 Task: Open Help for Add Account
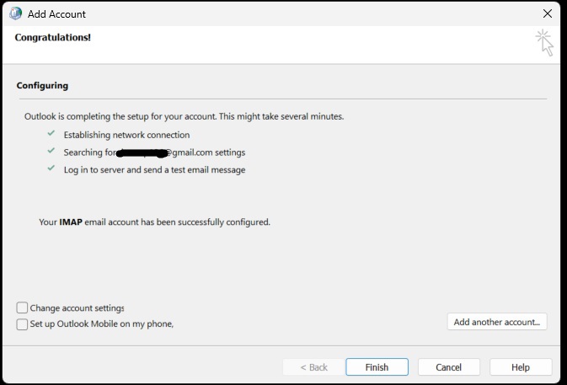pyautogui.click(x=521, y=367)
